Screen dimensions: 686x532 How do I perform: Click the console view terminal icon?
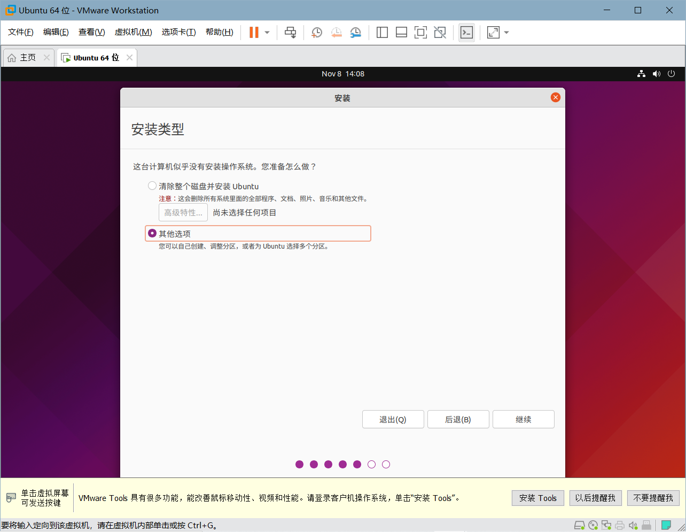466,33
